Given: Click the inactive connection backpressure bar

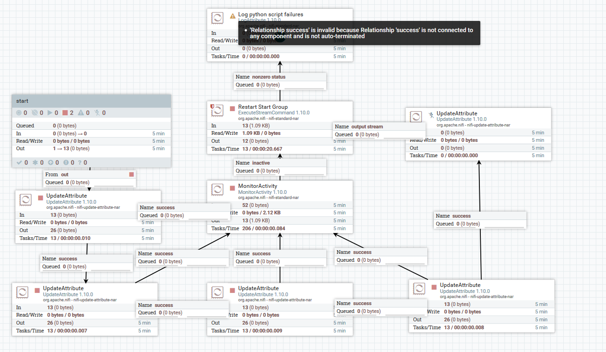Looking at the screenshot, I should click(304, 174).
